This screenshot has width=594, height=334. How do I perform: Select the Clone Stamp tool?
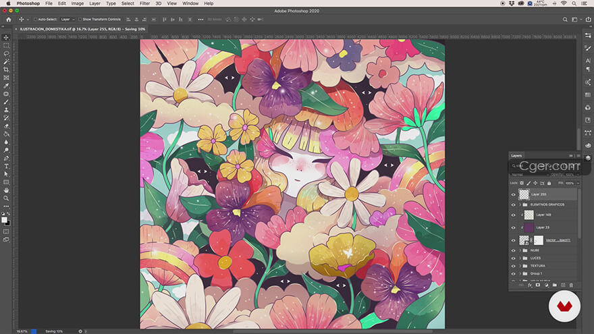(x=6, y=110)
